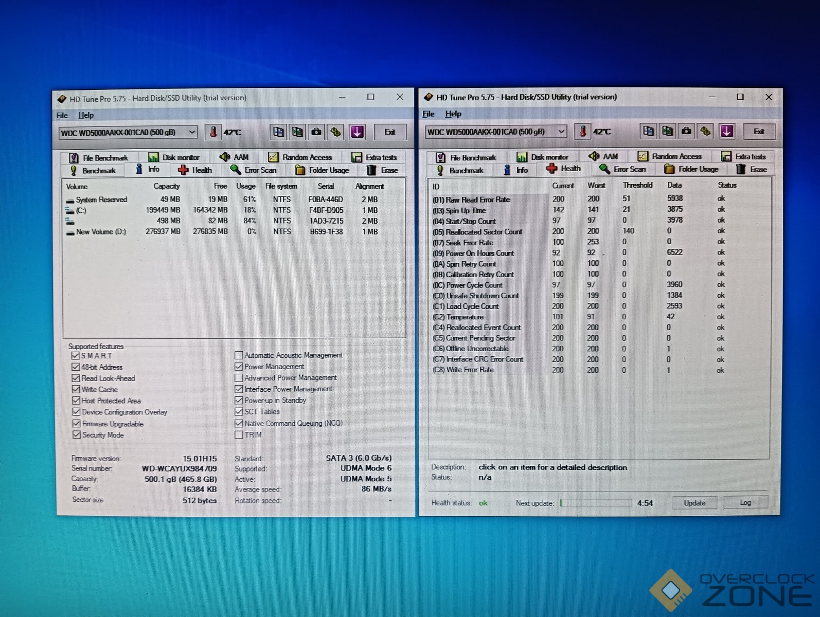Click unnamed 498 MB volume drive icon
Viewport: 820px width, 617px height.
(70, 221)
